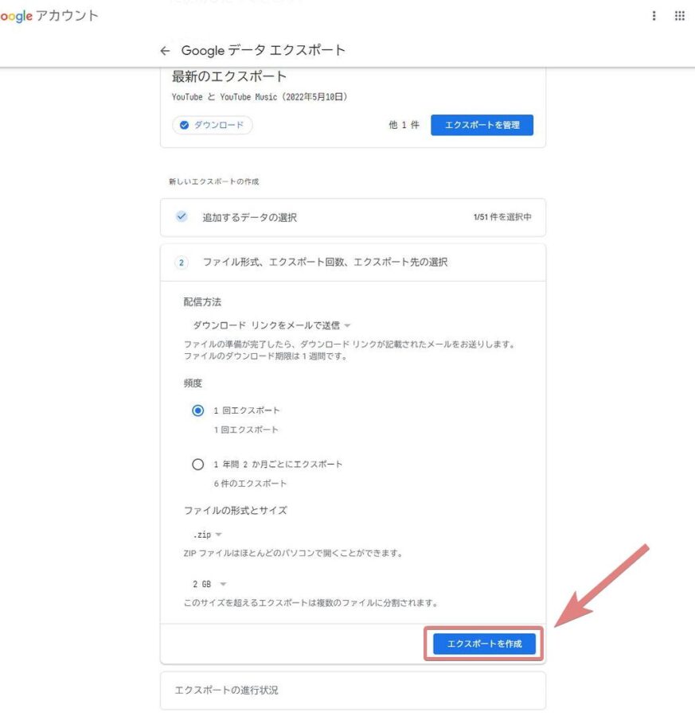Click the エクスポートを作成 button
This screenshot has width=695, height=716.
[484, 644]
